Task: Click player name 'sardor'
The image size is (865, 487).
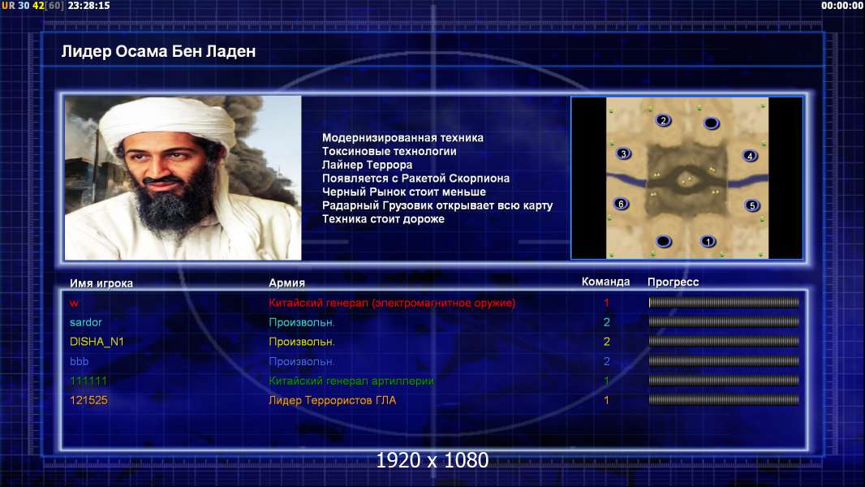Action: pyautogui.click(x=85, y=322)
